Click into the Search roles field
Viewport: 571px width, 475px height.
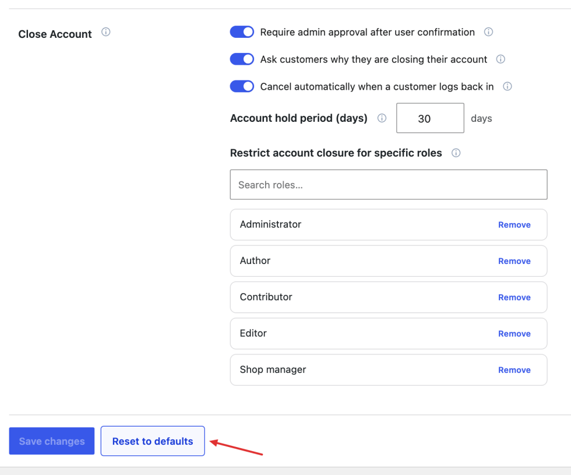click(x=389, y=185)
